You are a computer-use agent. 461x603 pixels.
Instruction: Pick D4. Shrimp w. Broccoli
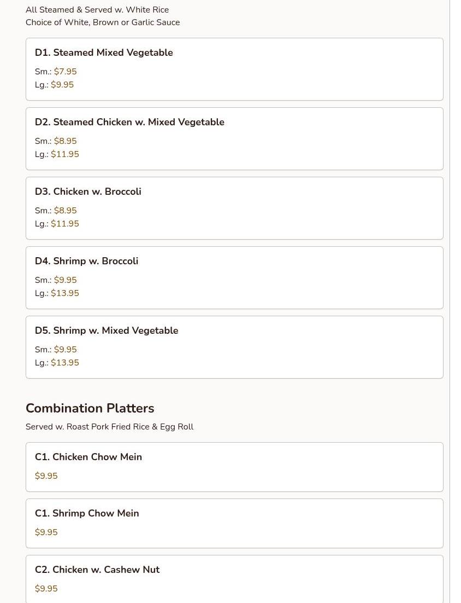pos(86,261)
